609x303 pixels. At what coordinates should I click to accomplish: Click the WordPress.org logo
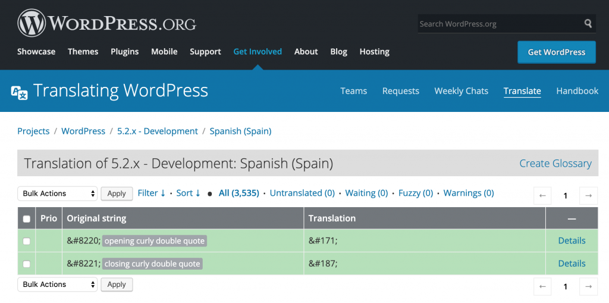(x=107, y=23)
